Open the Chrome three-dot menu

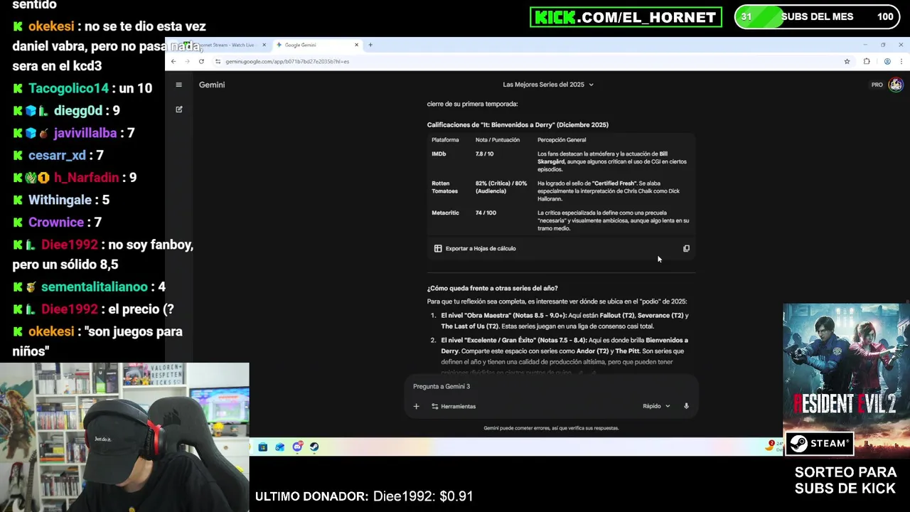point(901,62)
